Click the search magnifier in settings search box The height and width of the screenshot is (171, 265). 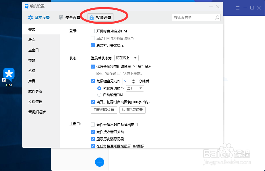pyautogui.click(x=217, y=18)
